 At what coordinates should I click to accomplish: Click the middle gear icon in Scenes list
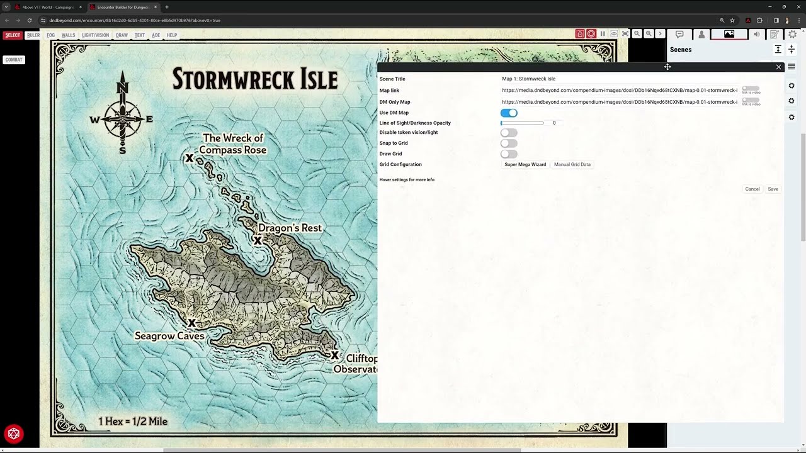(792, 101)
